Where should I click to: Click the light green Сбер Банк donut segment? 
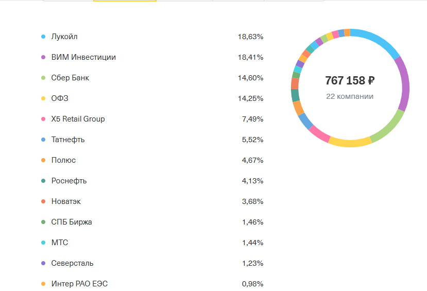(388, 127)
